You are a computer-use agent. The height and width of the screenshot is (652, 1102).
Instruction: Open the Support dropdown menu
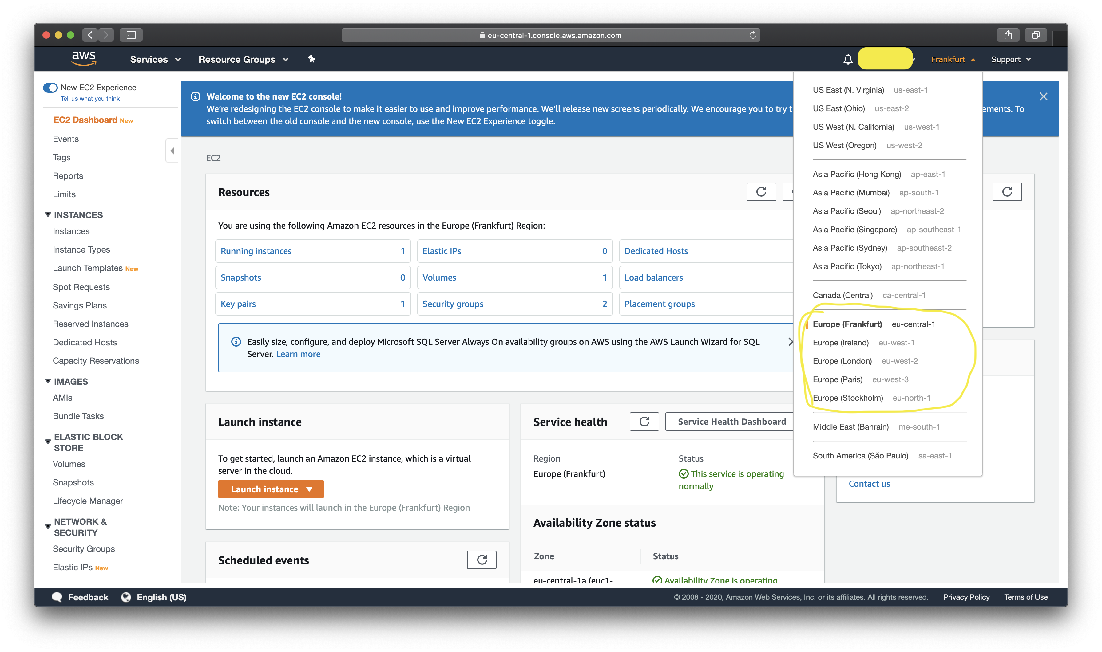tap(1011, 59)
